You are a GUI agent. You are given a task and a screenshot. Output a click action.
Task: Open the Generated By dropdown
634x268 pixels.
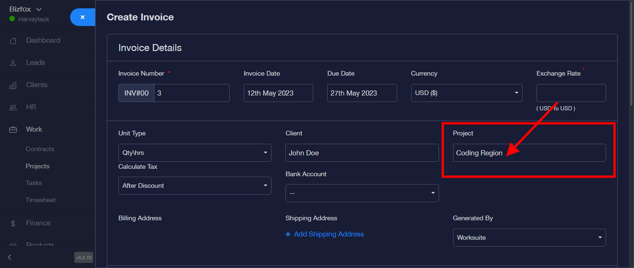(x=529, y=238)
